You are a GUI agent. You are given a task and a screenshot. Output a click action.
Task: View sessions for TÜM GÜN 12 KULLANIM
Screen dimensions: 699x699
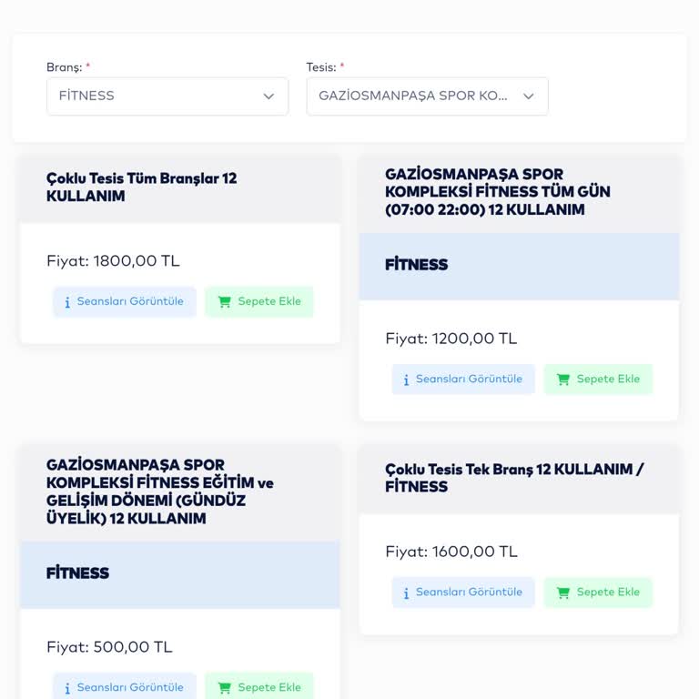(x=463, y=380)
